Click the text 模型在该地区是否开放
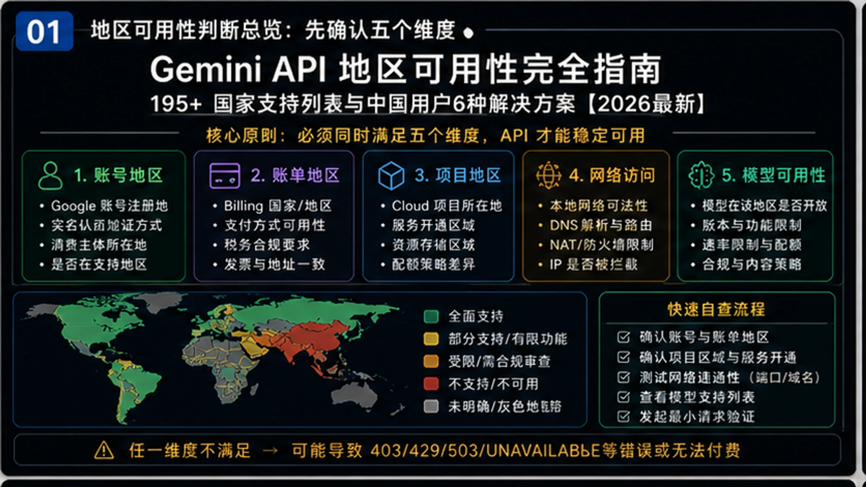The image size is (866, 487). click(765, 206)
